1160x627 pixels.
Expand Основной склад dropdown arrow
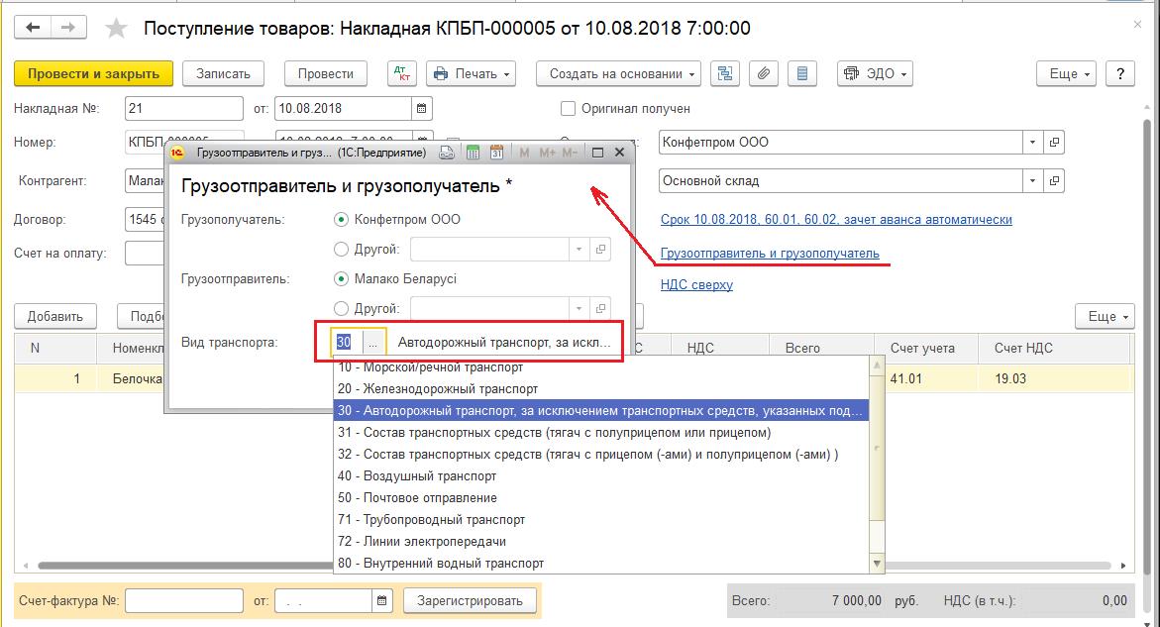pyautogui.click(x=1033, y=180)
